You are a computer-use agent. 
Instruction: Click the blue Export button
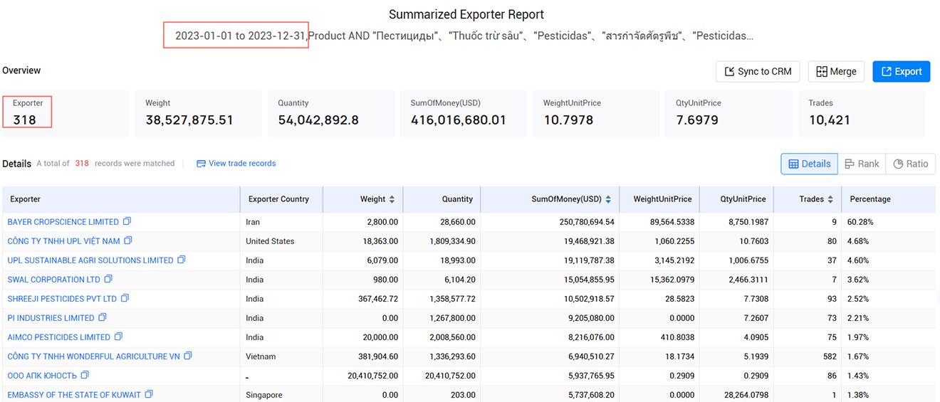[902, 71]
